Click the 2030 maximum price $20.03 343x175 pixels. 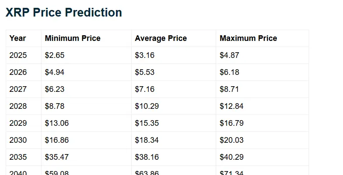pos(231,140)
